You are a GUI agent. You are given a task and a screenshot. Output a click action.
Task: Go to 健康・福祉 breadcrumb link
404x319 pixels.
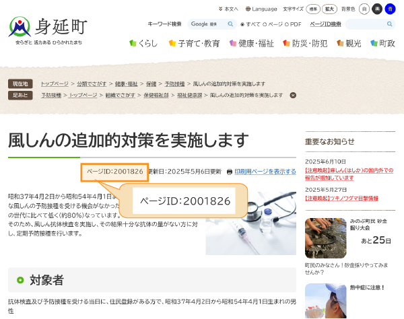coord(127,83)
